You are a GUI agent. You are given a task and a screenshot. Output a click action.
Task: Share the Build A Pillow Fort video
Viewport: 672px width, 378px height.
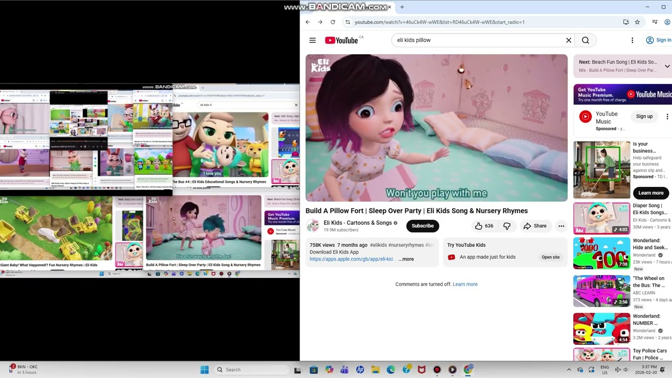[x=535, y=226]
